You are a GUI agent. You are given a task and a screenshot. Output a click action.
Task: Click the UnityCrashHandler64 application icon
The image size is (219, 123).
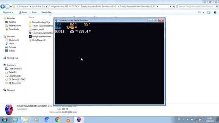[30, 37]
